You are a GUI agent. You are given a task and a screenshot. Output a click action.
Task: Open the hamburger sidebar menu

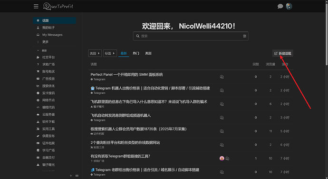pyautogui.click(x=36, y=7)
